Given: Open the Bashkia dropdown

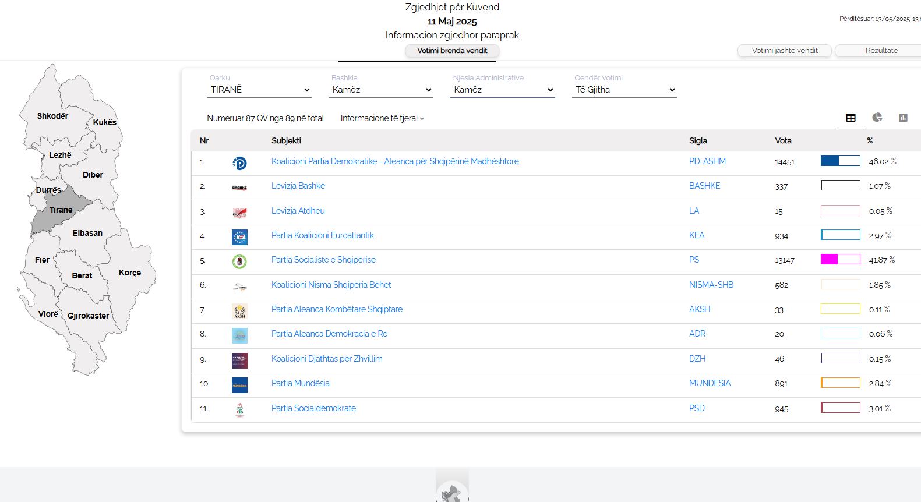Looking at the screenshot, I should coord(382,90).
